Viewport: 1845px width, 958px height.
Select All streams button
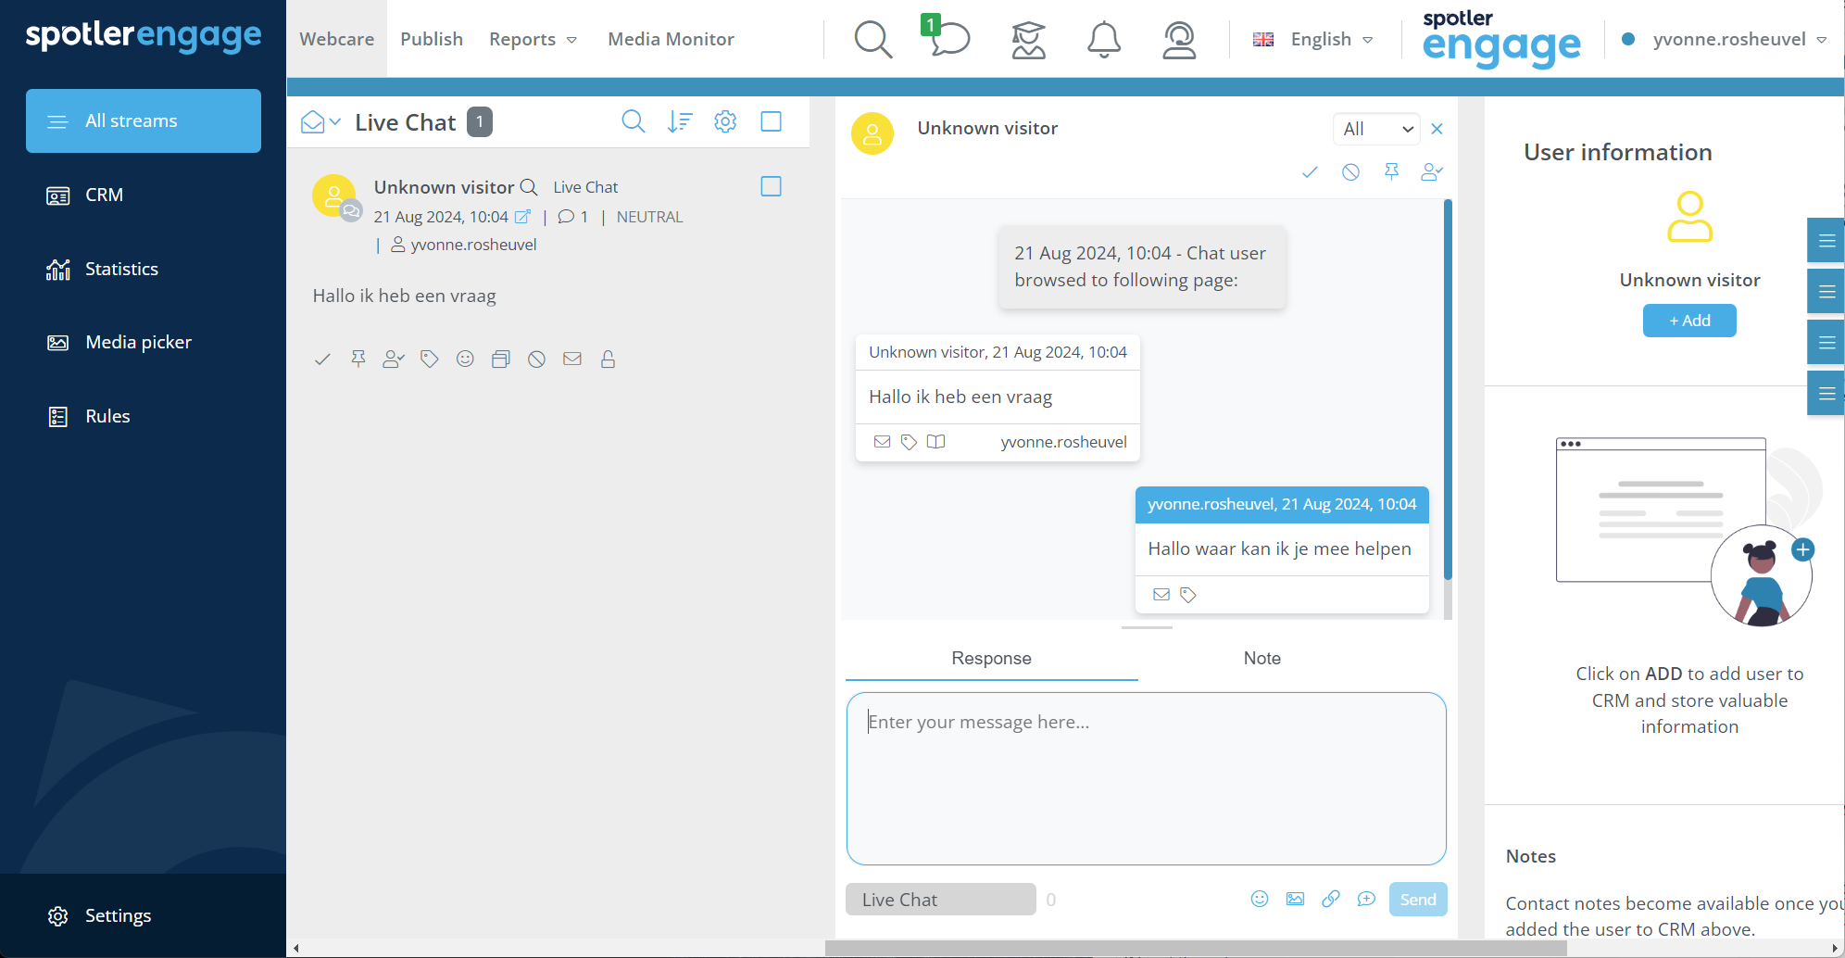[x=144, y=121]
